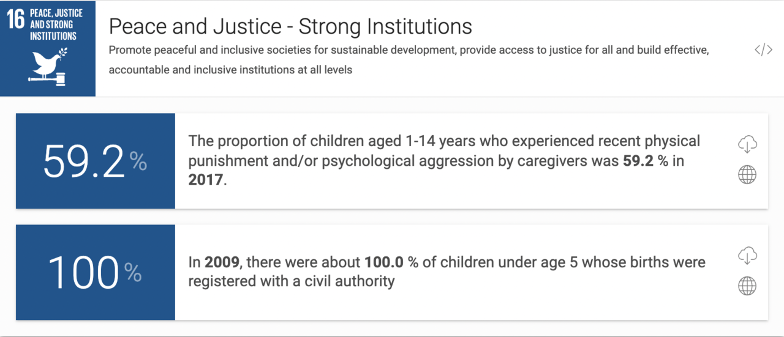
Task: Click the physical punishment indicator sentence
Action: pos(444,161)
